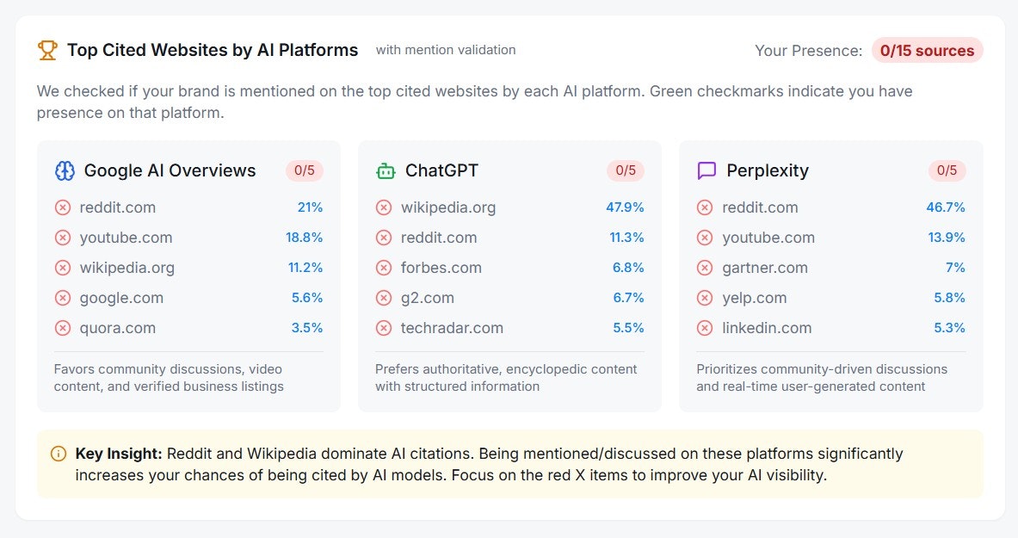
Task: Click the 0/15 sources presence badge
Action: [x=927, y=51]
